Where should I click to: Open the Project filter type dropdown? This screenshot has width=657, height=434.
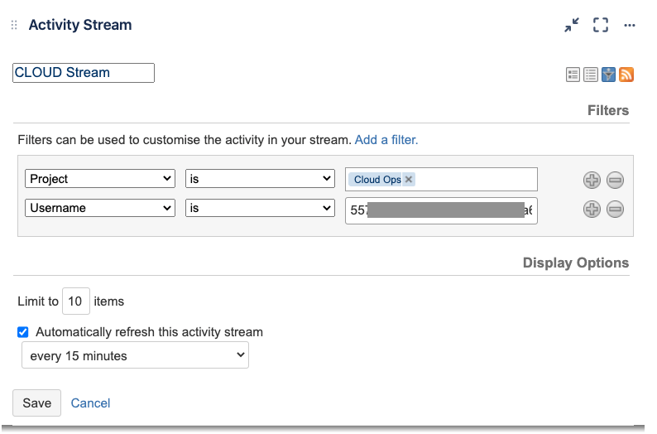[x=100, y=179]
